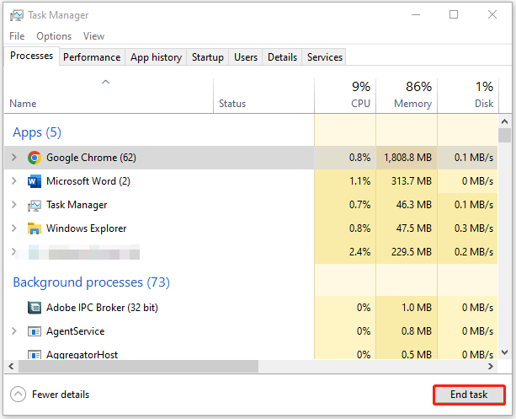Sort by the Name column header
The height and width of the screenshot is (419, 516).
(x=109, y=96)
